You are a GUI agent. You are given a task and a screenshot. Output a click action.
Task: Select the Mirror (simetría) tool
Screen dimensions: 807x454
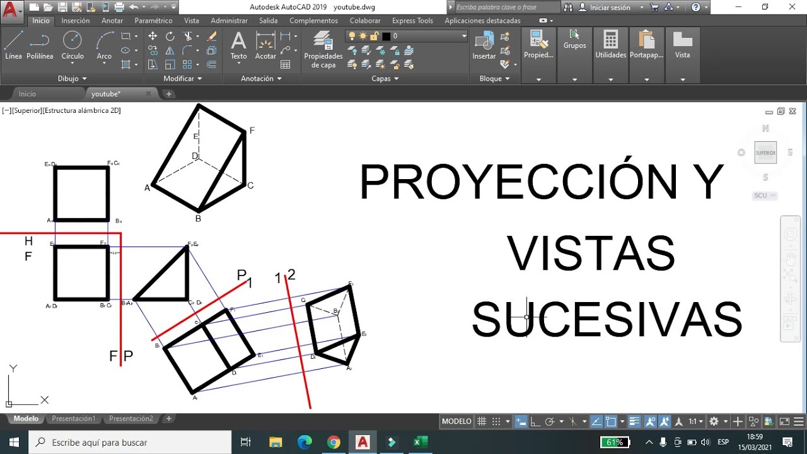point(170,50)
